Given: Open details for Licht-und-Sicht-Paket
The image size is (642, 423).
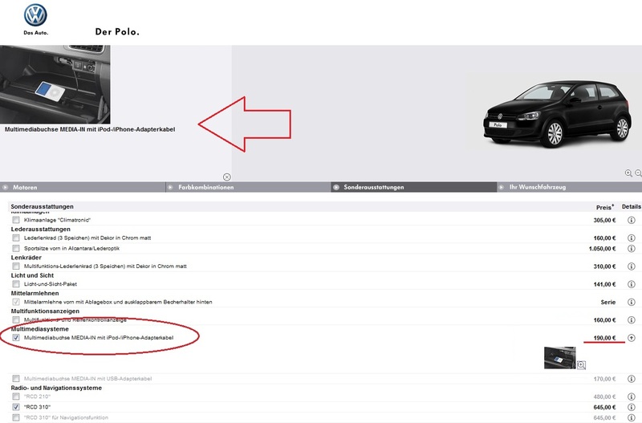Looking at the screenshot, I should point(632,284).
